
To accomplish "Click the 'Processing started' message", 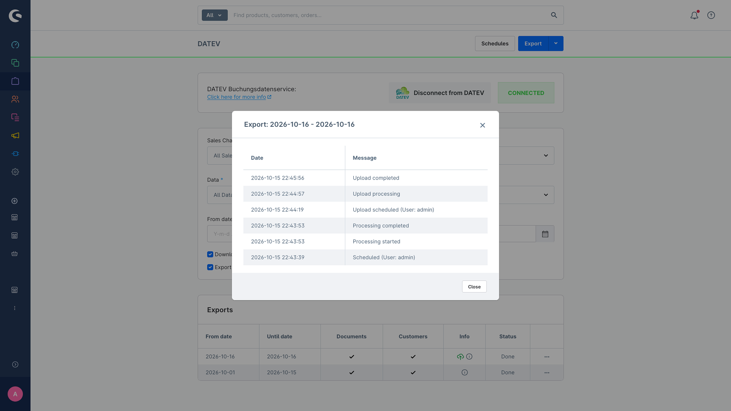I will (x=376, y=241).
